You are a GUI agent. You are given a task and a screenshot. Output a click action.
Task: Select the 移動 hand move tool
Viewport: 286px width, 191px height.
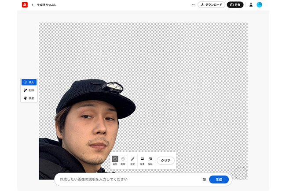point(29,98)
